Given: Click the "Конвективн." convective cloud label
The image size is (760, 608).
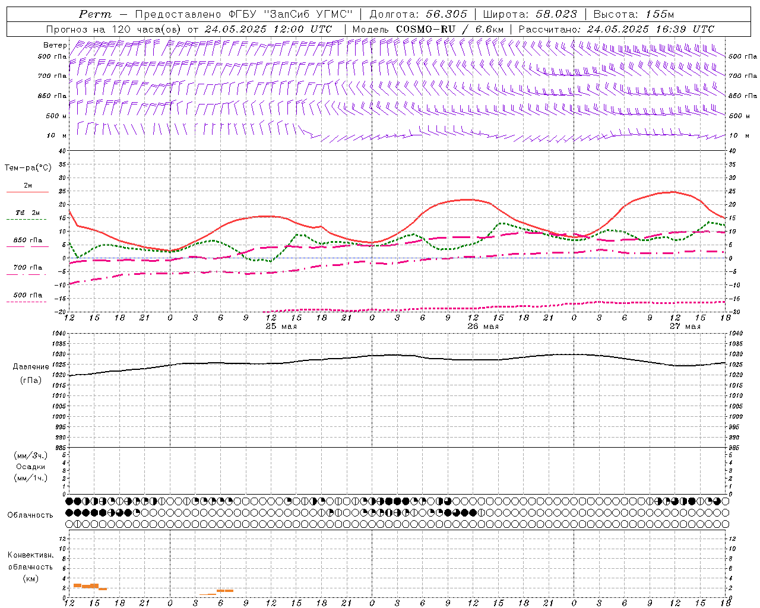Looking at the screenshot, I should pos(30,555).
